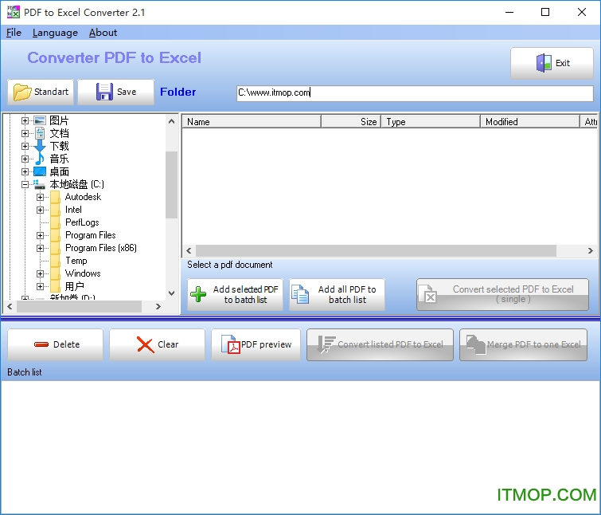The image size is (601, 515).
Task: Expand the Autodesk folder node
Action: (41, 197)
